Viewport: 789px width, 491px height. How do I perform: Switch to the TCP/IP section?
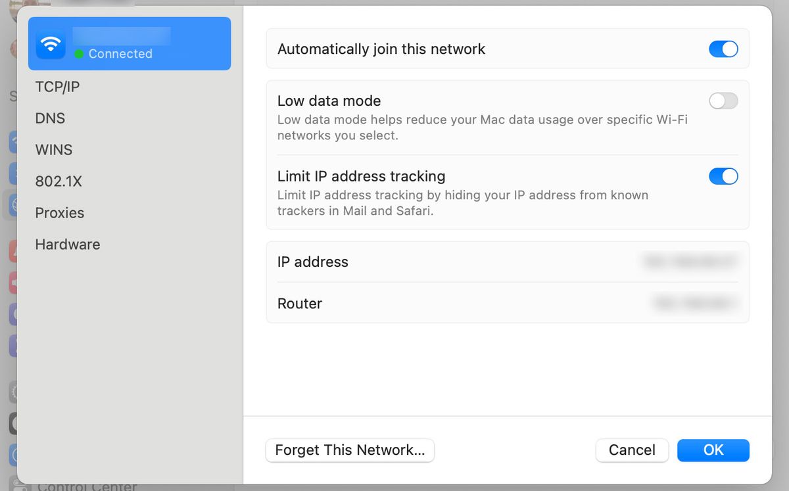click(x=57, y=86)
